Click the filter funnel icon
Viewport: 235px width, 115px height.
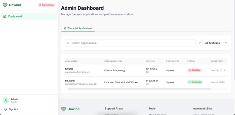(x=200, y=43)
